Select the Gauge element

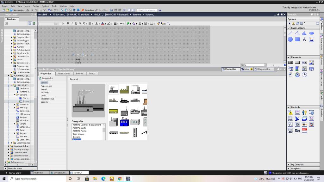pyautogui.click(x=297, y=75)
